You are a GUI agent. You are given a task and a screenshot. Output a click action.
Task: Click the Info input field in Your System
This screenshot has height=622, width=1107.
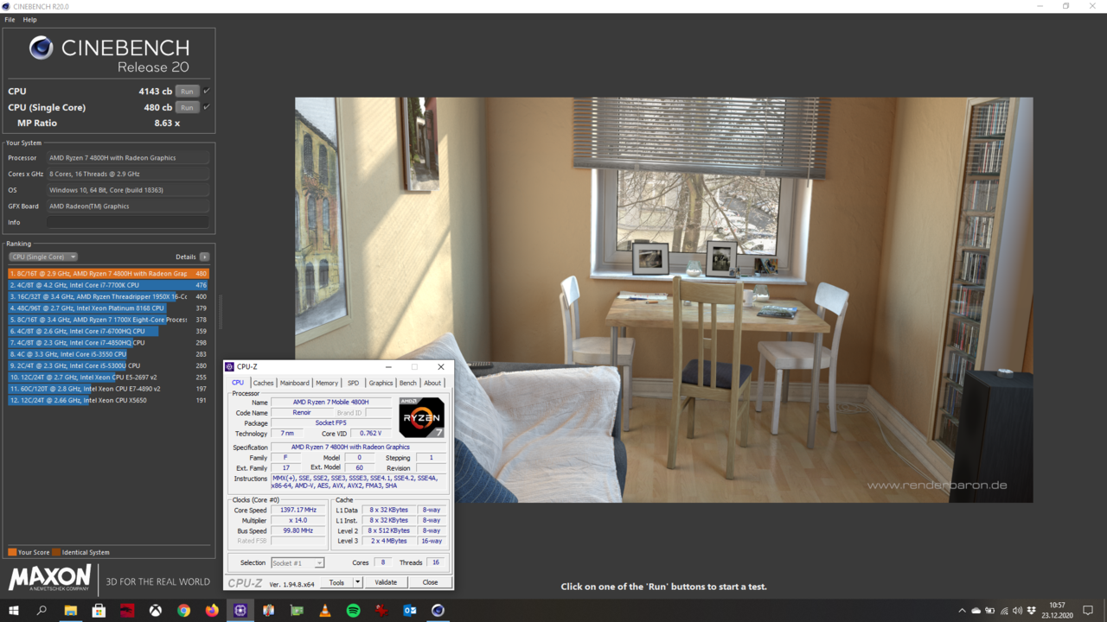(128, 222)
